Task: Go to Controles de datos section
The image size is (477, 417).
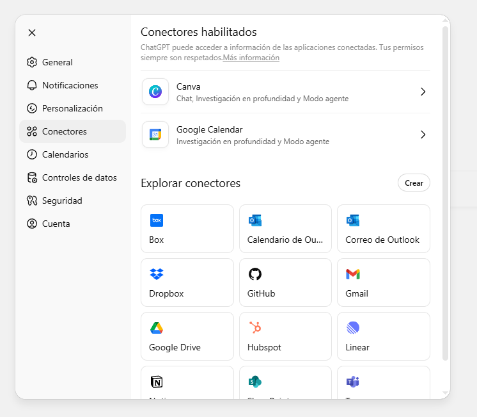Action: (x=79, y=177)
